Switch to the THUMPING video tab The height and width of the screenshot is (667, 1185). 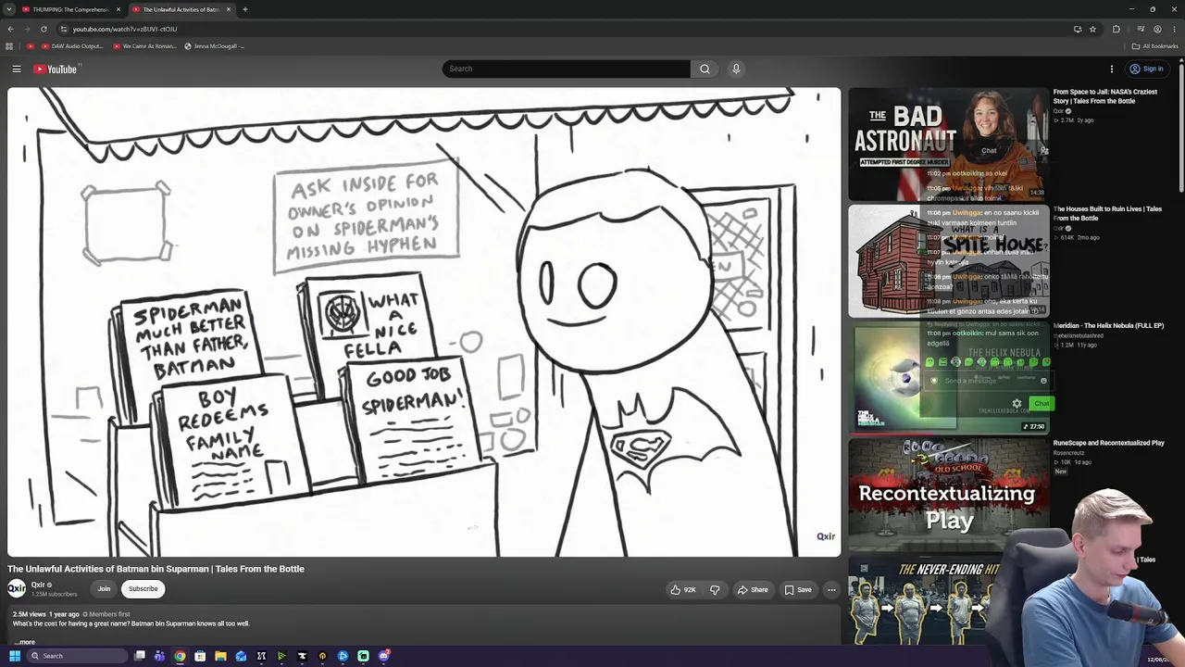pyautogui.click(x=70, y=9)
